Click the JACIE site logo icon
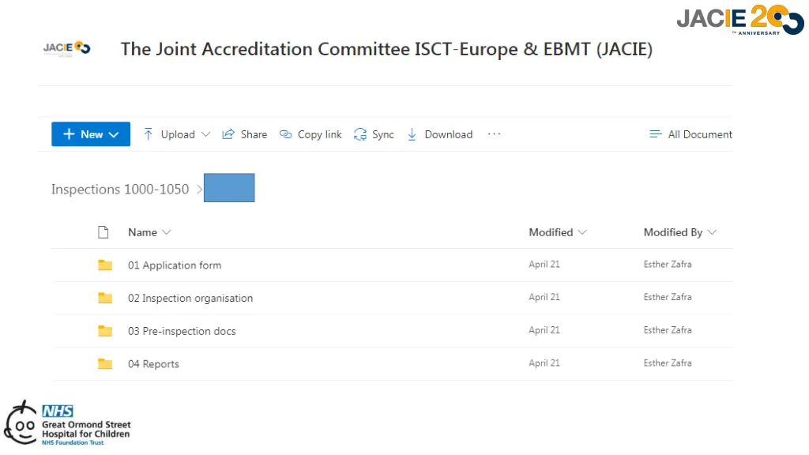Viewport: 809px width, 455px height. [x=67, y=48]
